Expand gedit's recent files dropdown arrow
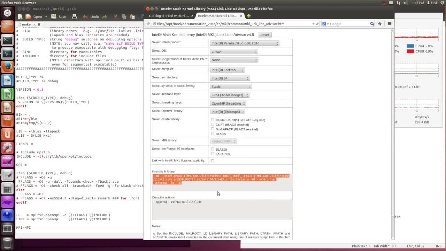Screen dimensions: 446x251 point(46,16)
